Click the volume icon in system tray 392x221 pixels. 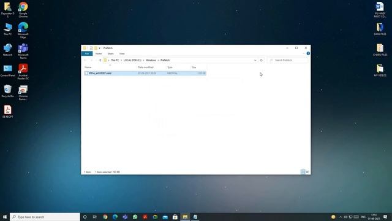coord(345,217)
